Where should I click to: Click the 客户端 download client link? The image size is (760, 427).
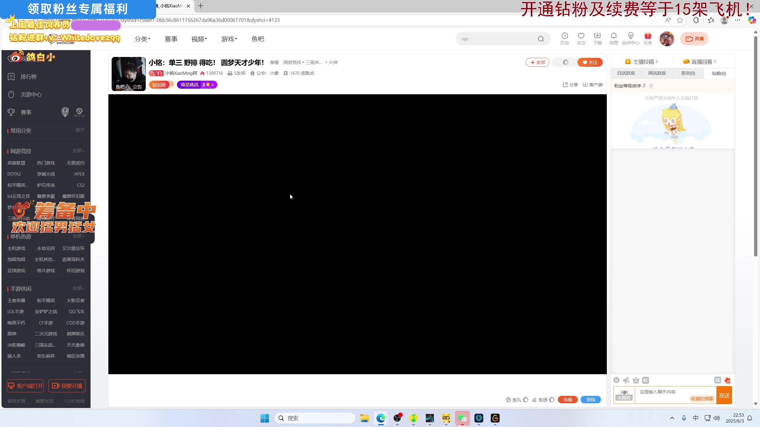(593, 85)
